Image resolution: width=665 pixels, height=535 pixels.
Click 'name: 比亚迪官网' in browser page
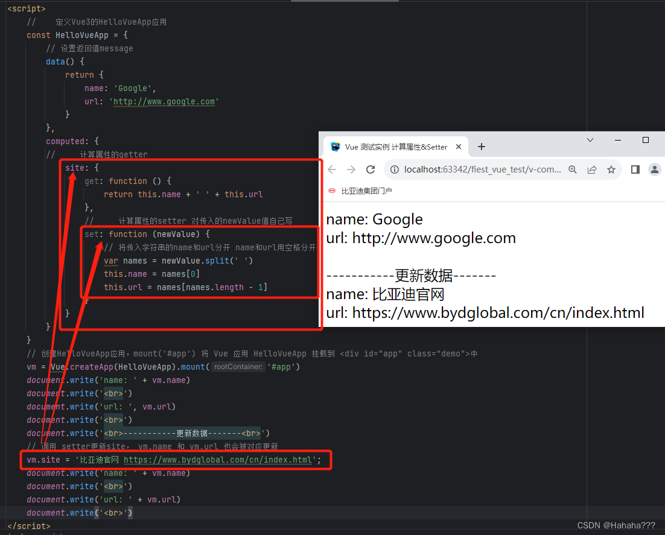click(385, 294)
